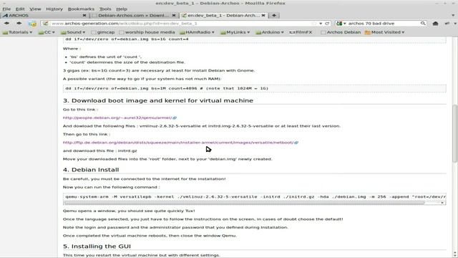Screen dimensions: 458x258
Task: Close the Debian-Archos.com tab
Action: [x=174, y=16]
